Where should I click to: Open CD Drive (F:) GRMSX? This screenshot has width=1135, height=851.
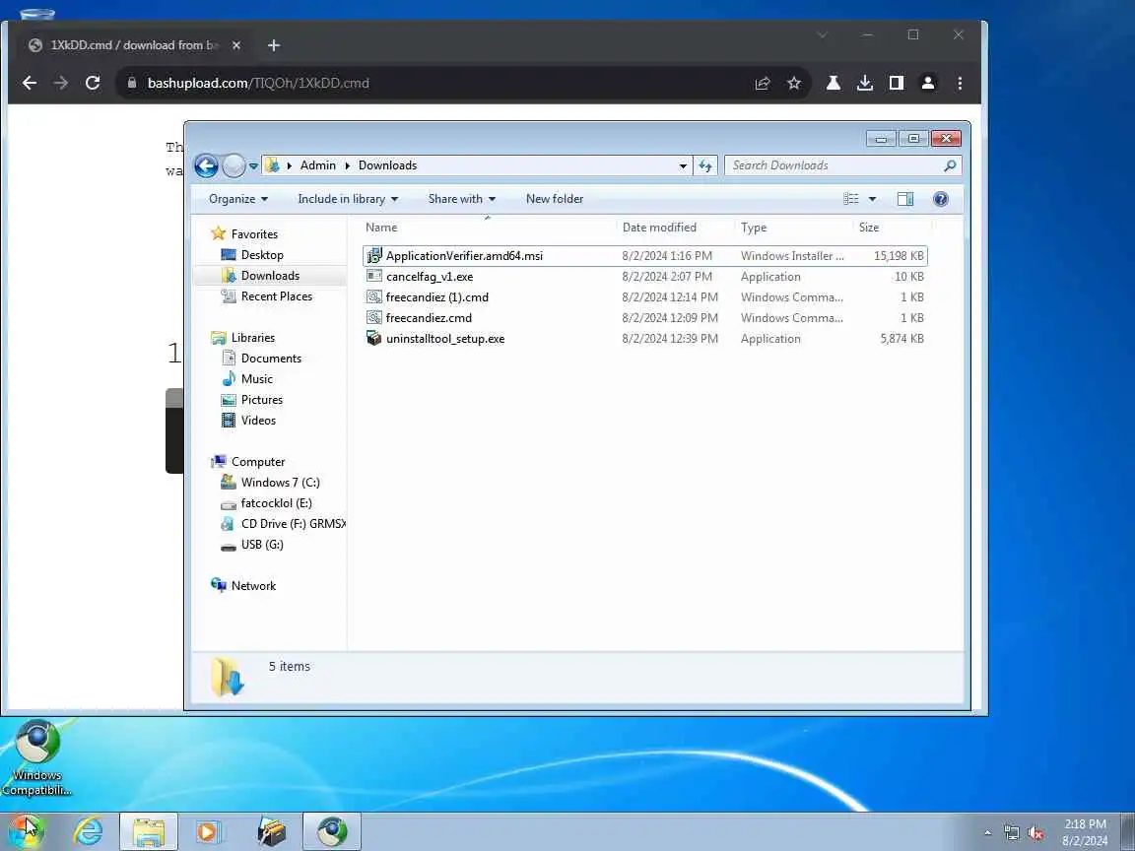(293, 524)
